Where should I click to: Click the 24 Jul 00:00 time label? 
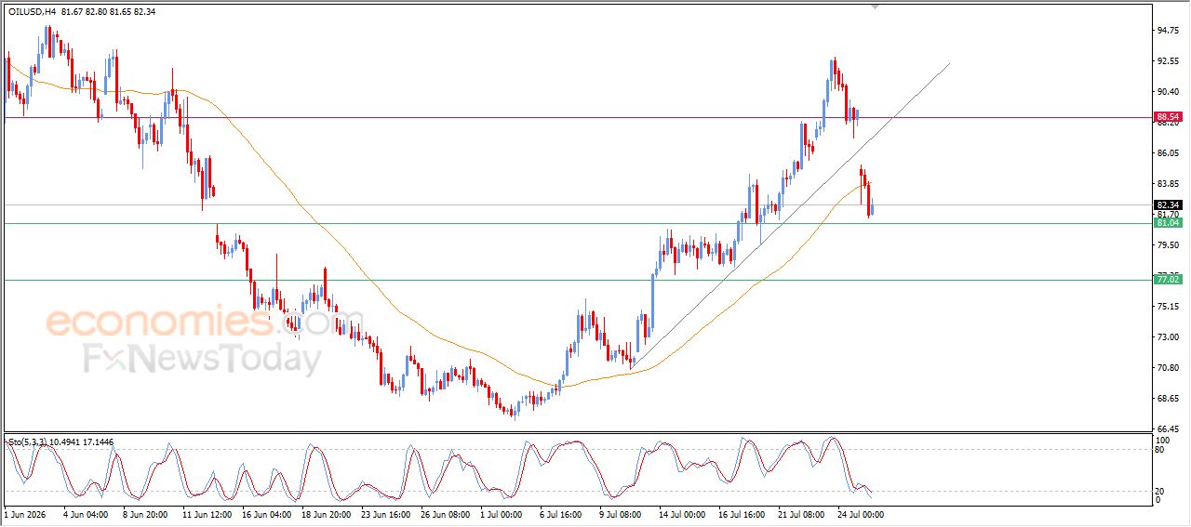tap(861, 513)
